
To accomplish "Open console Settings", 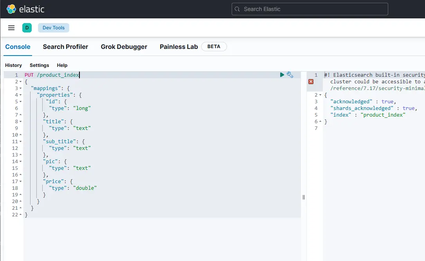I will click(39, 65).
